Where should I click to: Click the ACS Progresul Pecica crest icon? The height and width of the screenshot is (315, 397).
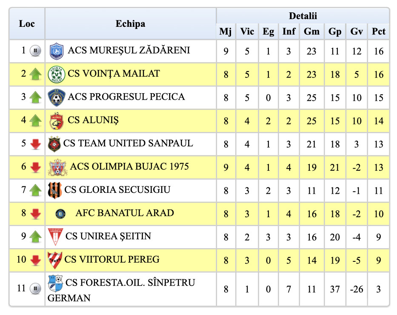pos(56,97)
